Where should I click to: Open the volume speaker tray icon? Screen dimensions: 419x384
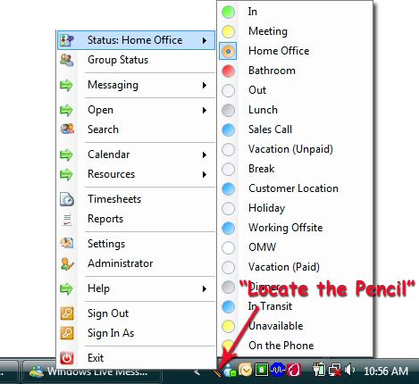349,370
